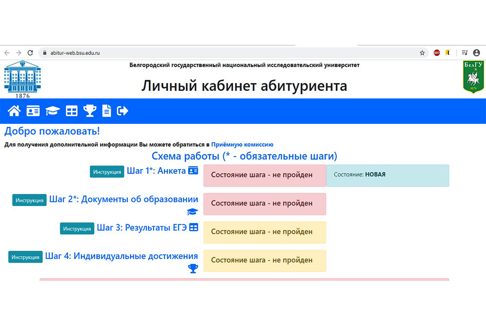This screenshot has width=486, height=329.
Task: Open Шаг 3: Результаты ЕГЭ link
Action: (x=141, y=227)
